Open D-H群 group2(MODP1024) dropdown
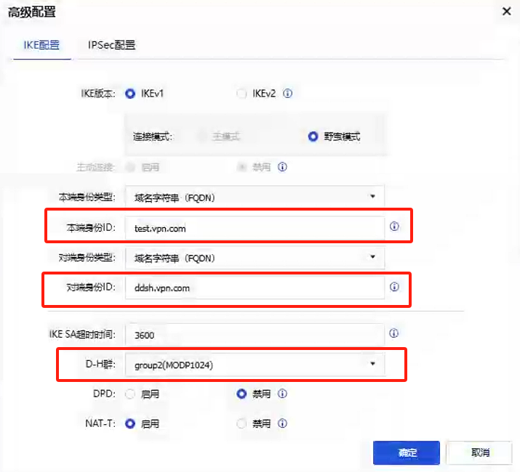The height and width of the screenshot is (472, 520). [255, 365]
